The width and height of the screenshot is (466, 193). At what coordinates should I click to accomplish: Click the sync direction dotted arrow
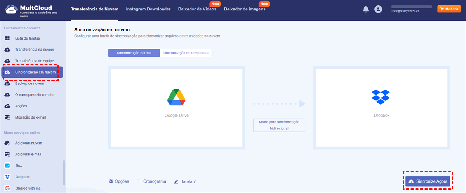[x=279, y=104]
